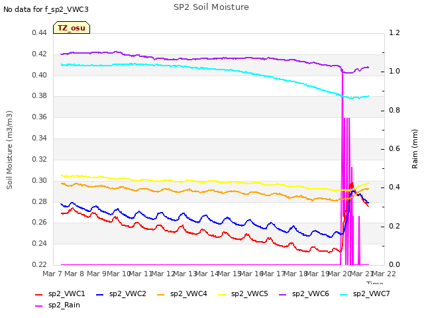Click the yellow sp2_VWC5 legend swatch
This screenshot has height=318, width=424.
[x=222, y=294]
